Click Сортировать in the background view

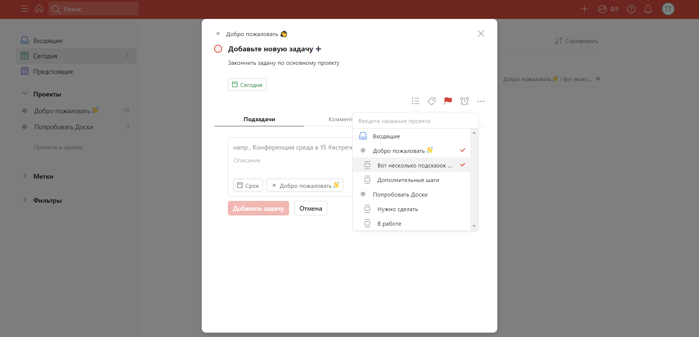(x=577, y=41)
